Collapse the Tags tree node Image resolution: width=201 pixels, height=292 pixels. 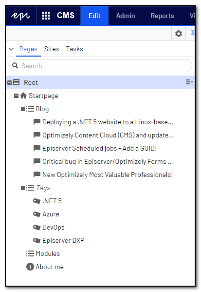[23, 188]
